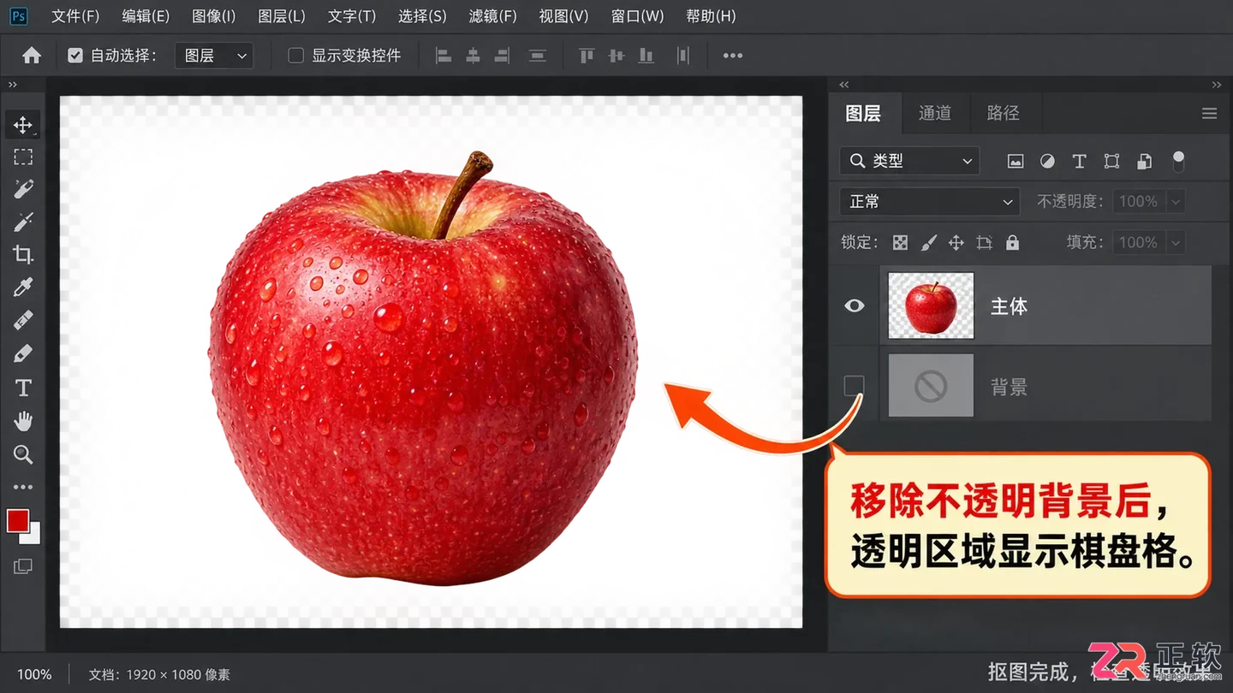Click align top edges icon
Screen dimensions: 1233x693
pyautogui.click(x=587, y=56)
